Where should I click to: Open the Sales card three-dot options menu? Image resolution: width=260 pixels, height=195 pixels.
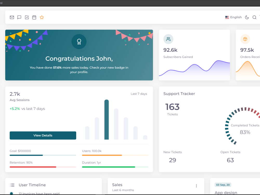[196, 186]
